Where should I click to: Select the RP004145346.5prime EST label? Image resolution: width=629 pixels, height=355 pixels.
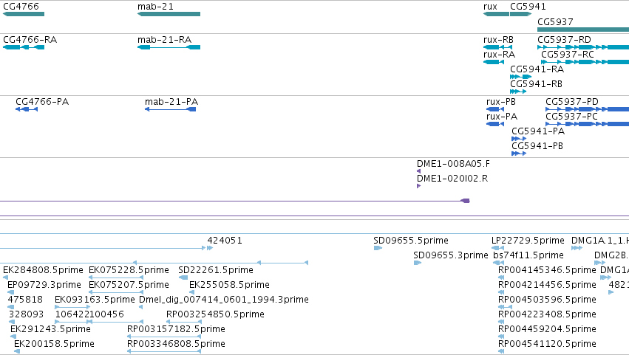tap(547, 270)
